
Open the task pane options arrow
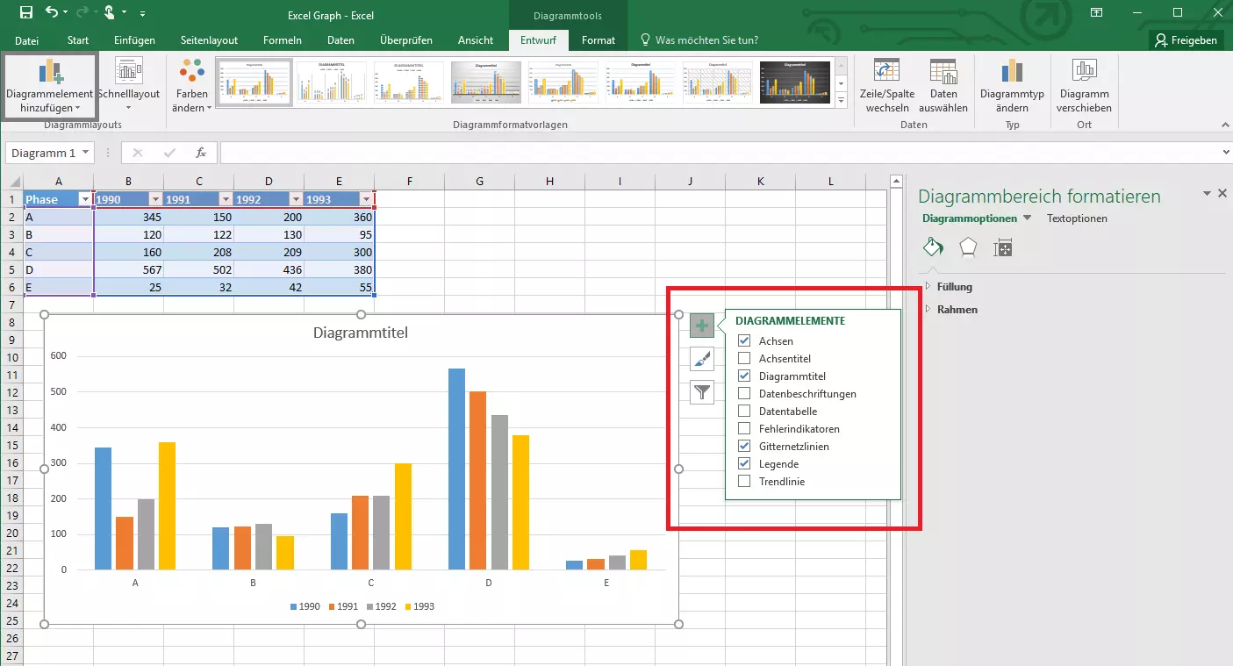tap(1208, 193)
